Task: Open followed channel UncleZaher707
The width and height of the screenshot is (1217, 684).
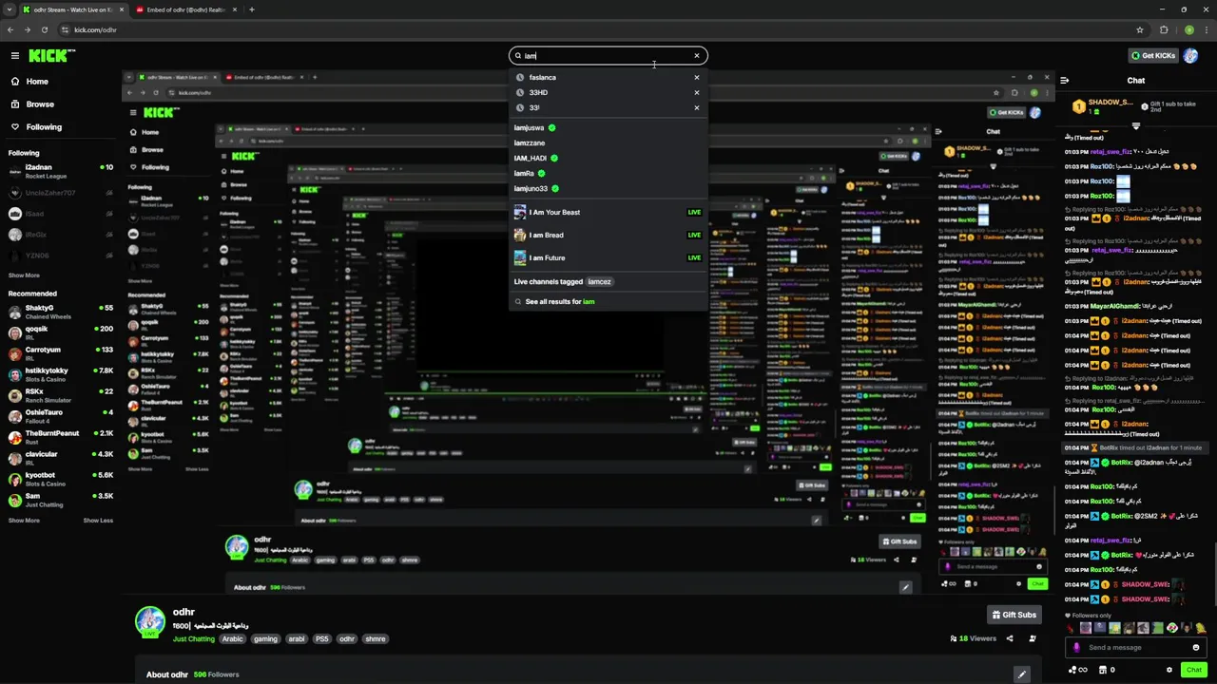Action: [61, 193]
